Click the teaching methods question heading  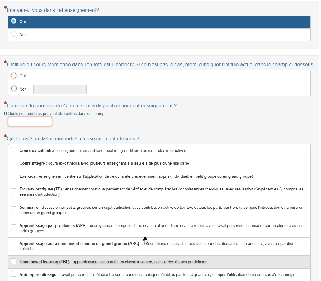point(73,139)
